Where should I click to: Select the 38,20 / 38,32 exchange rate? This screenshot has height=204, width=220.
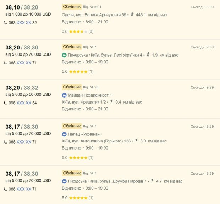(x=22, y=88)
